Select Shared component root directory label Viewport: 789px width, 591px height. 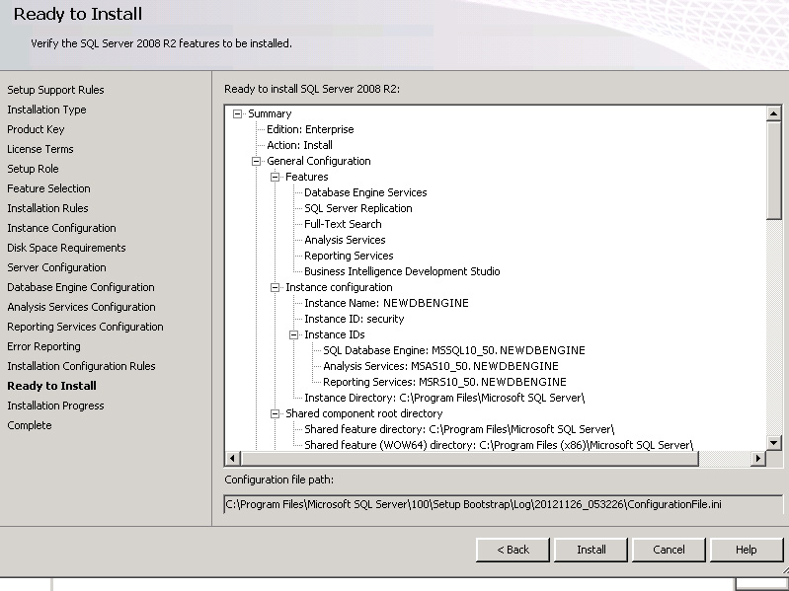[363, 413]
